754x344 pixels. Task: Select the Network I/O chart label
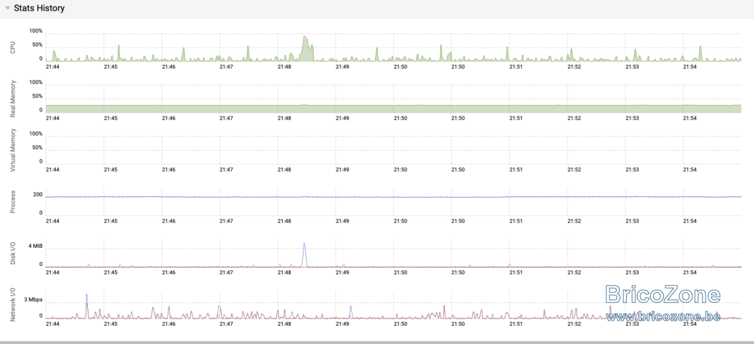pyautogui.click(x=13, y=305)
